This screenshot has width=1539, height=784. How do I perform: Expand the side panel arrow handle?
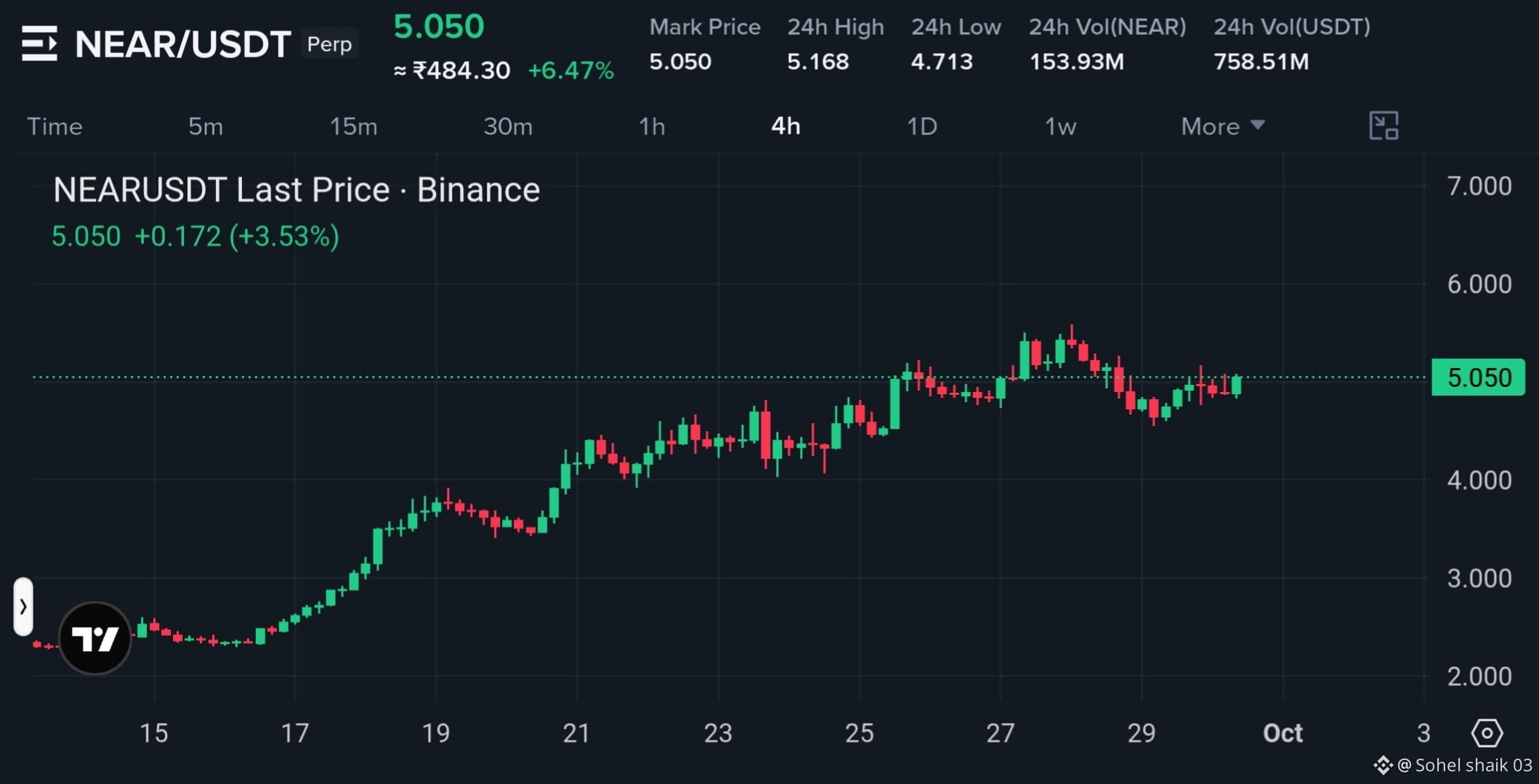(23, 606)
